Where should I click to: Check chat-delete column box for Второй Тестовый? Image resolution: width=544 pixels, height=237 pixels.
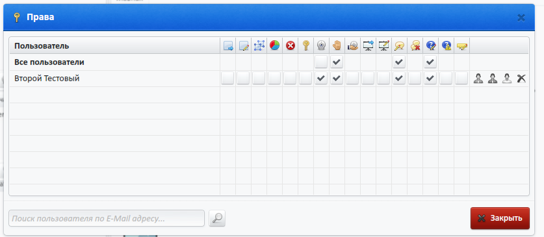point(415,79)
